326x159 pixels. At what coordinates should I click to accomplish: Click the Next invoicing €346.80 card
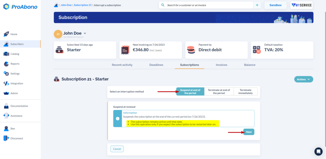(x=151, y=50)
